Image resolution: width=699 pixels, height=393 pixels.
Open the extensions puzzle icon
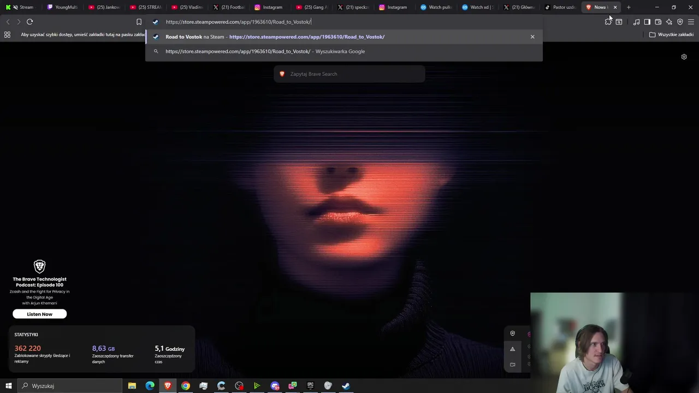click(608, 22)
